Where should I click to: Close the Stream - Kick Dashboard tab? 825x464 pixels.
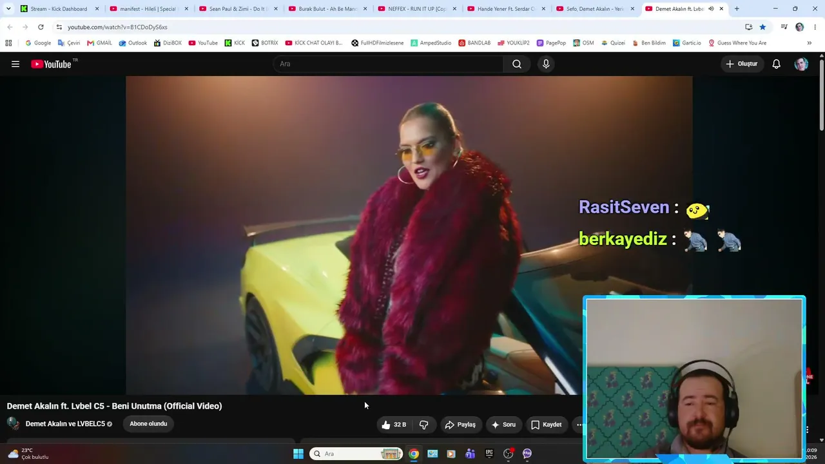97,9
